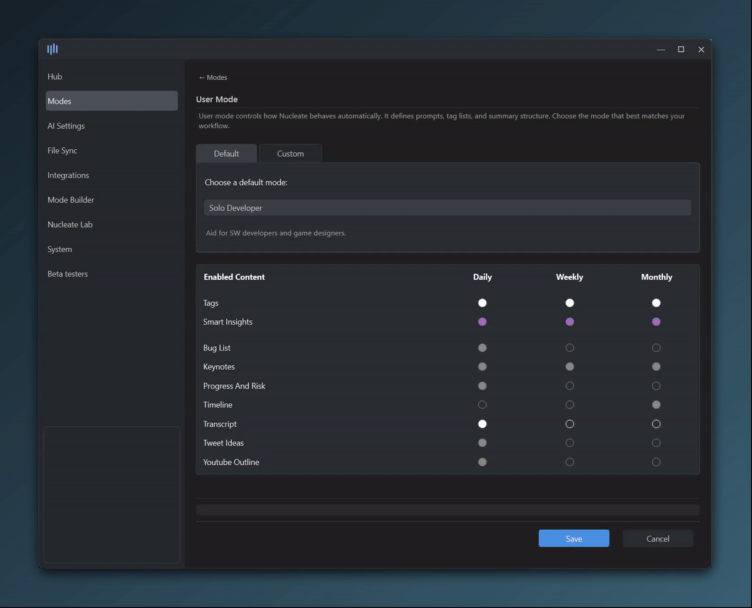Open the Solo Developer mode dropdown
The image size is (752, 608).
click(447, 207)
